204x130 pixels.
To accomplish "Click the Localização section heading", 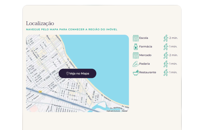I will [x=40, y=23].
